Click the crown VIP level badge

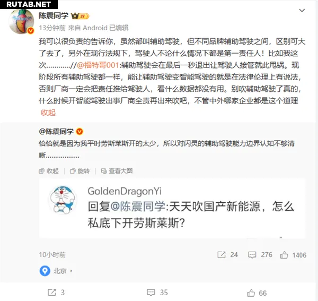pos(80,16)
